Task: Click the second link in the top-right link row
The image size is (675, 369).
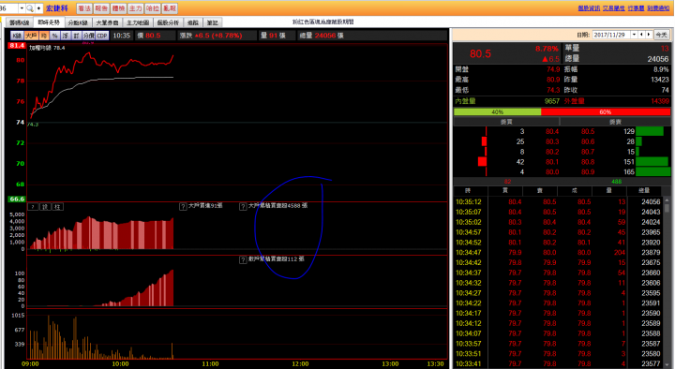Action: (613, 8)
